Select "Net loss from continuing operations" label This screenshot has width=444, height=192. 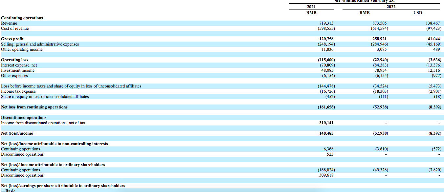click(x=34, y=107)
